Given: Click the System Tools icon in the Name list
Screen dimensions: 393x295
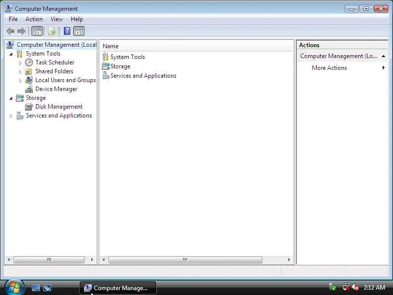Looking at the screenshot, I should pos(106,57).
